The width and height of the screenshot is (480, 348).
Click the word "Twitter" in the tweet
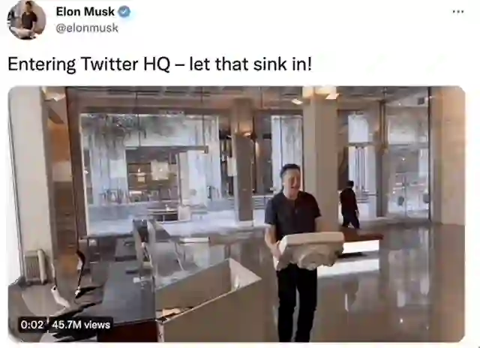click(x=109, y=64)
